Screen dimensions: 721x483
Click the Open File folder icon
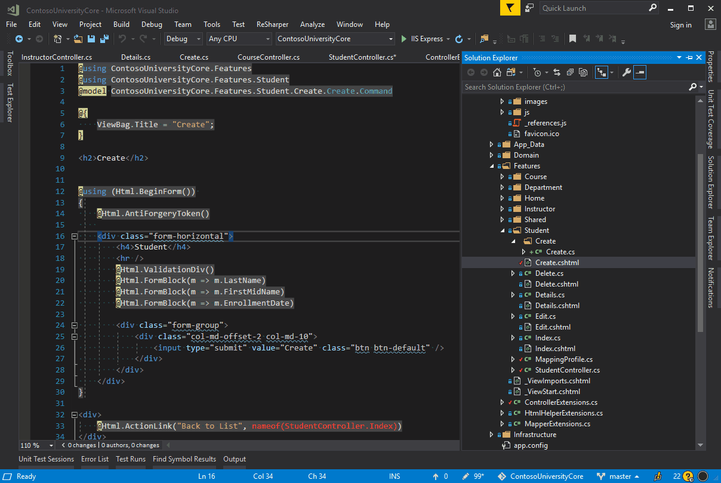[78, 39]
